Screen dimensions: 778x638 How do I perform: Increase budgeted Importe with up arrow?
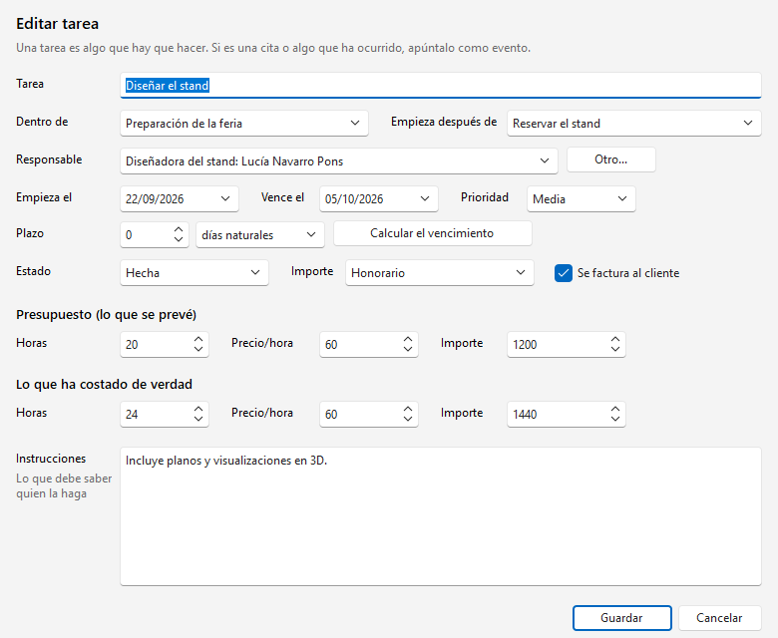pos(615,339)
